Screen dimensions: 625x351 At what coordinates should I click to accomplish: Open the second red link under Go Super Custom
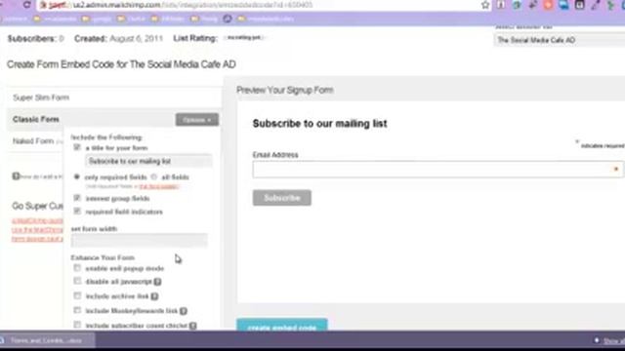[37, 230]
